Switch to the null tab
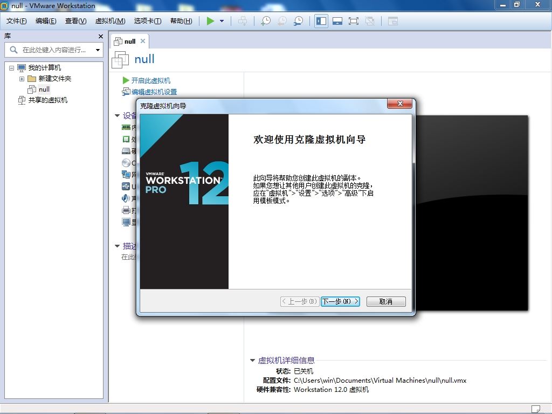 [x=130, y=42]
